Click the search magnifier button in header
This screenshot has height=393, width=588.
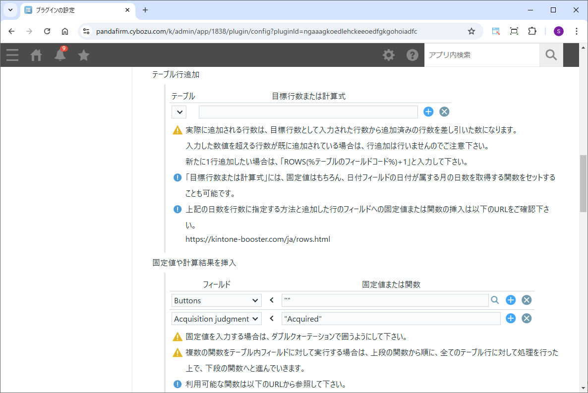click(551, 55)
